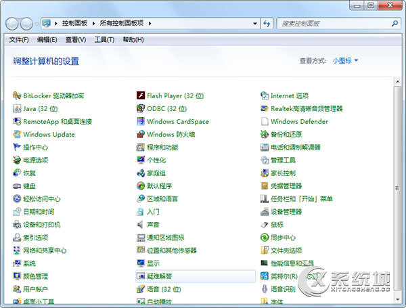
Task: Open the 编辑(E) menu
Action: pos(47,40)
